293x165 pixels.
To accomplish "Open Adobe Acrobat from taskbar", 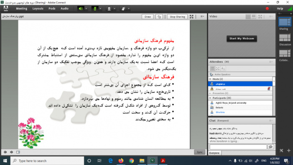I will [163, 161].
